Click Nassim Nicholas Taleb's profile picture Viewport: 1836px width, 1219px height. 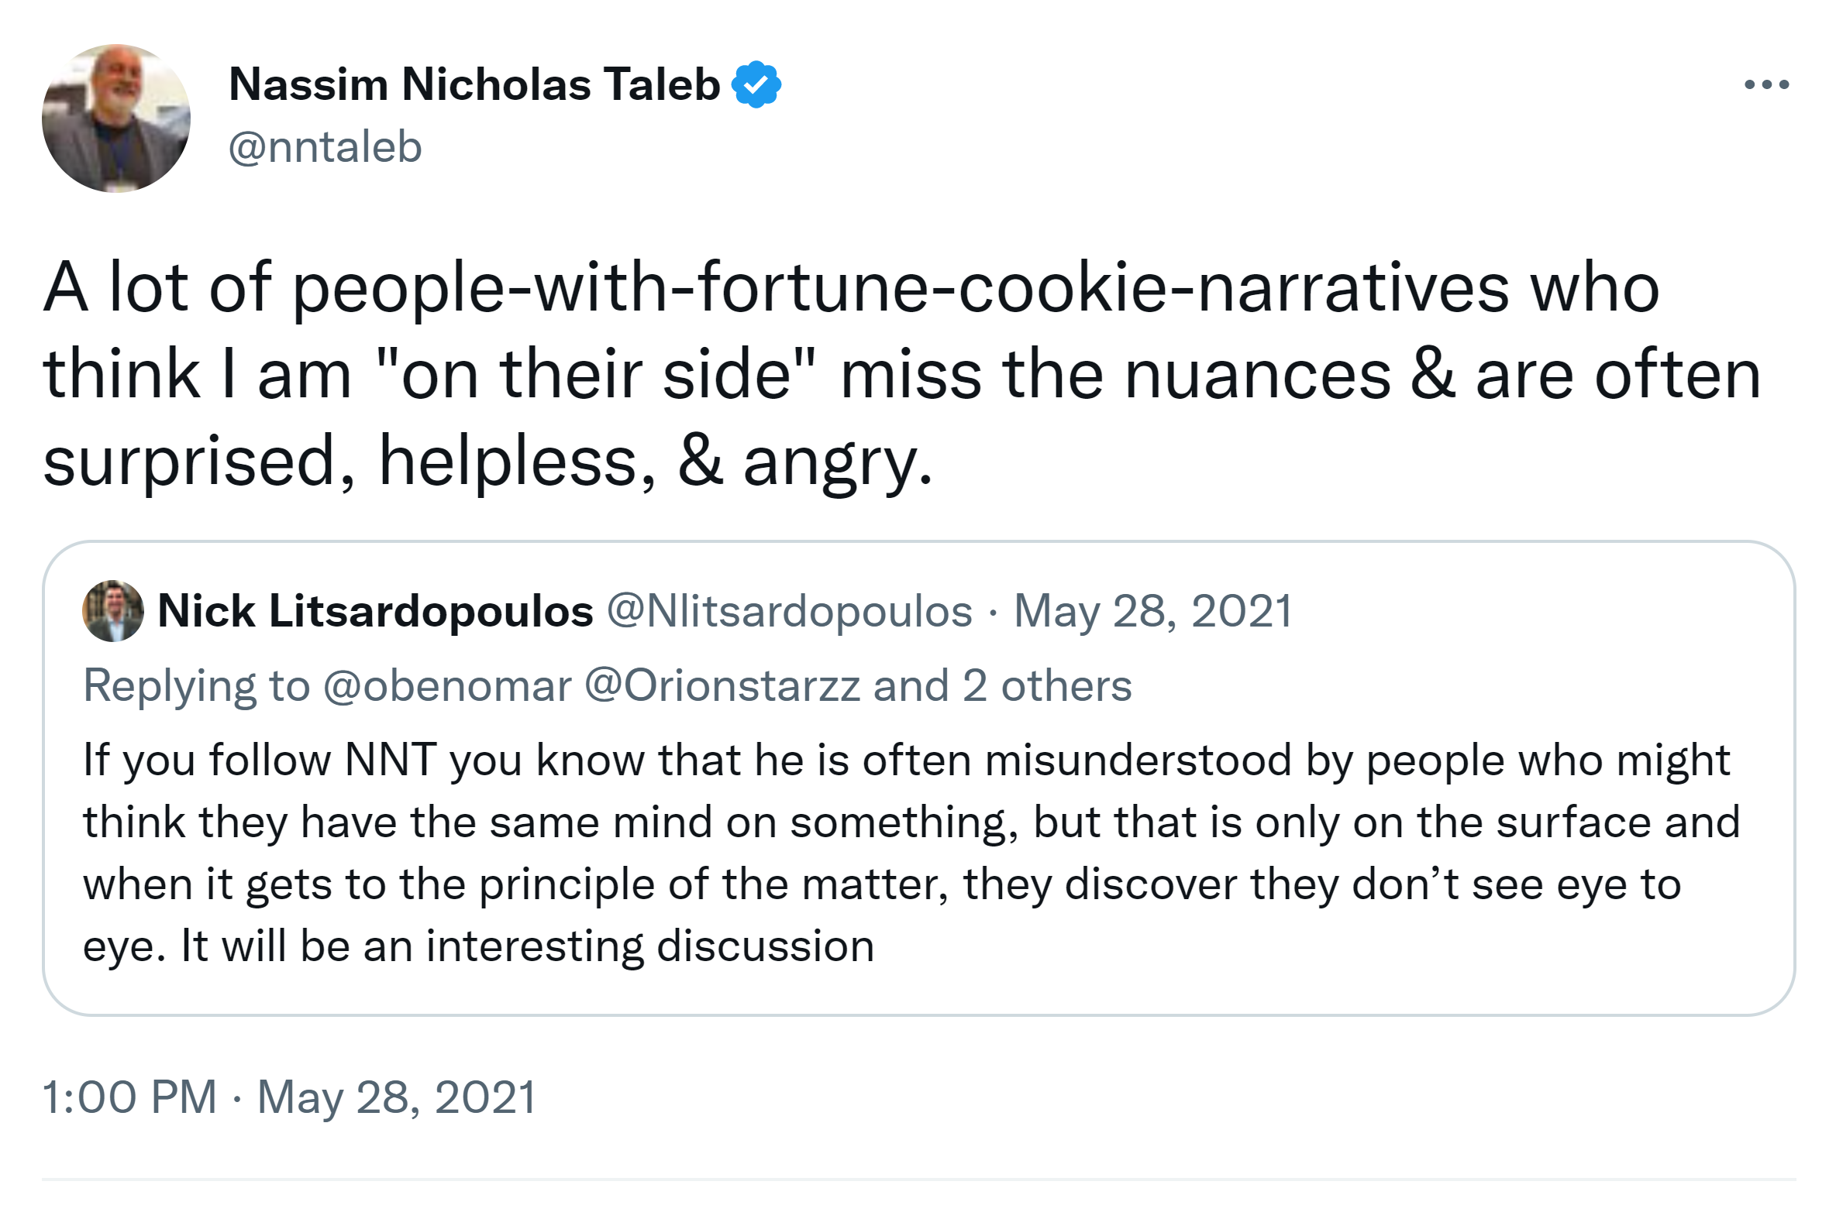pos(116,118)
